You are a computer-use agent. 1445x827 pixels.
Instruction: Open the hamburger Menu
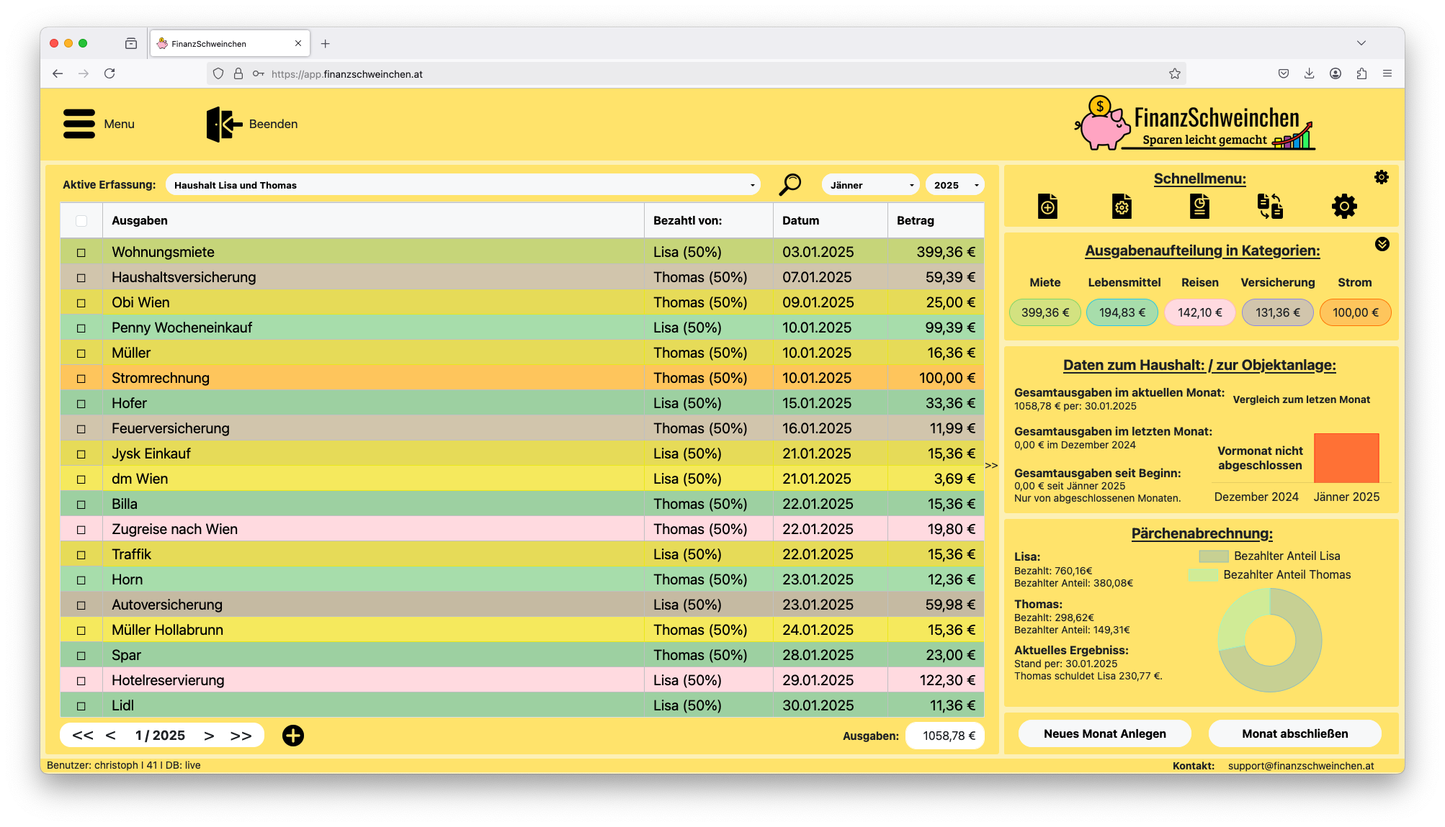coord(79,124)
